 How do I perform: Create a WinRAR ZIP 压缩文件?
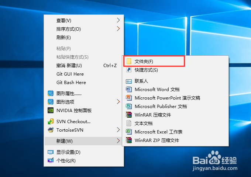[x=175, y=140]
